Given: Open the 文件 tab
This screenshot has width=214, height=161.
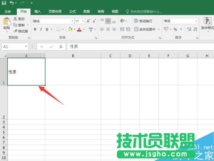Looking at the screenshot, I should point(8,12).
